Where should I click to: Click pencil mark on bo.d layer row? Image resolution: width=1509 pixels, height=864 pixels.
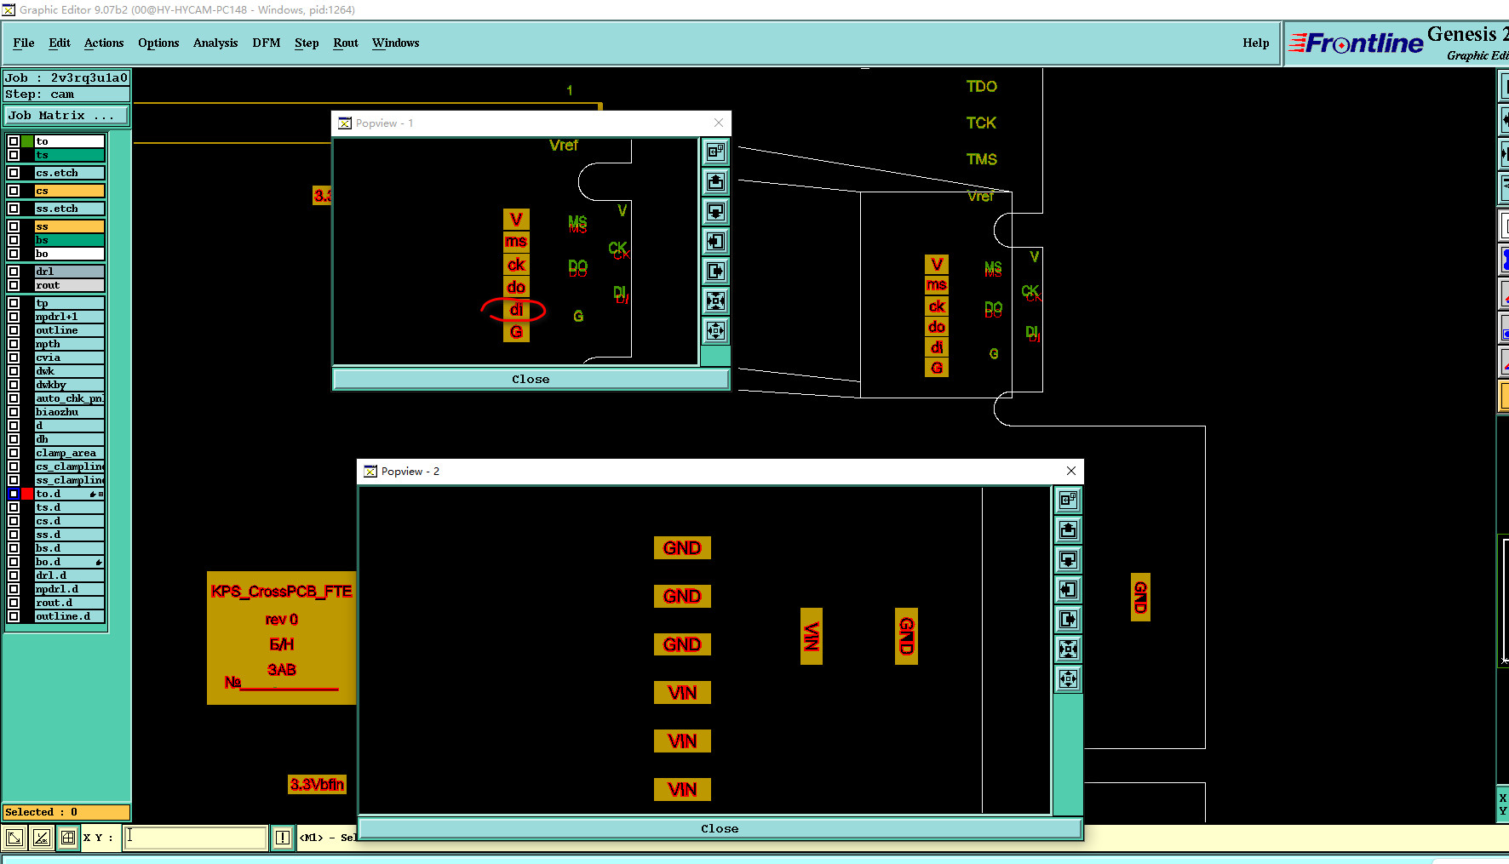tap(99, 562)
